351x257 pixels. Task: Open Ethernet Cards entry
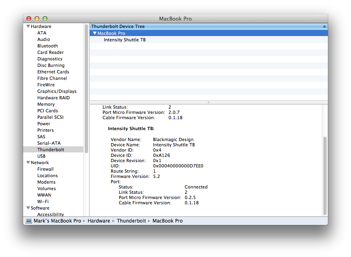[x=53, y=72]
